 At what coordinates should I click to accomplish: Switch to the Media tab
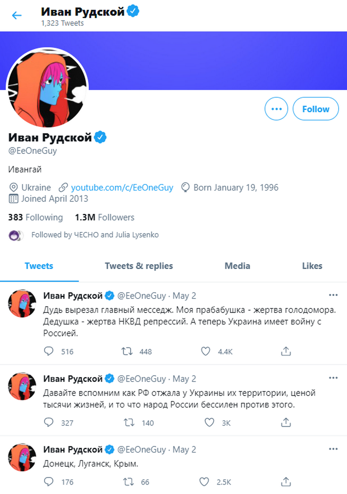click(x=237, y=266)
